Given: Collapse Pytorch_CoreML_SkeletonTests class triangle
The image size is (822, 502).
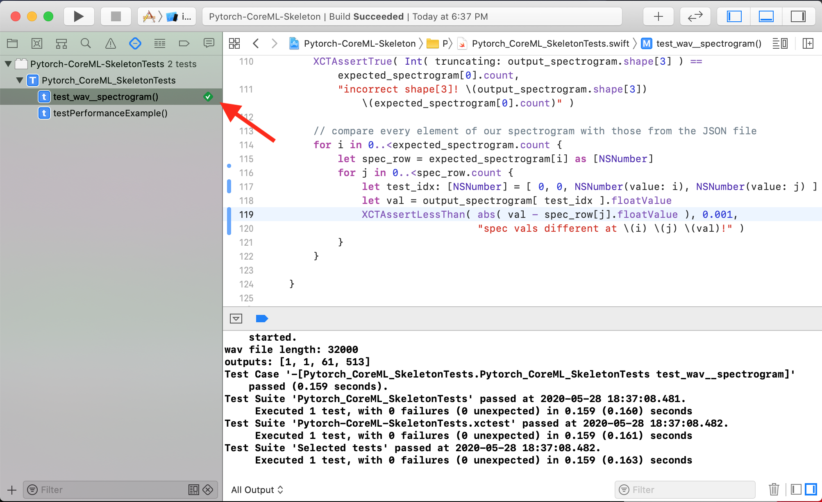Looking at the screenshot, I should pyautogui.click(x=20, y=80).
